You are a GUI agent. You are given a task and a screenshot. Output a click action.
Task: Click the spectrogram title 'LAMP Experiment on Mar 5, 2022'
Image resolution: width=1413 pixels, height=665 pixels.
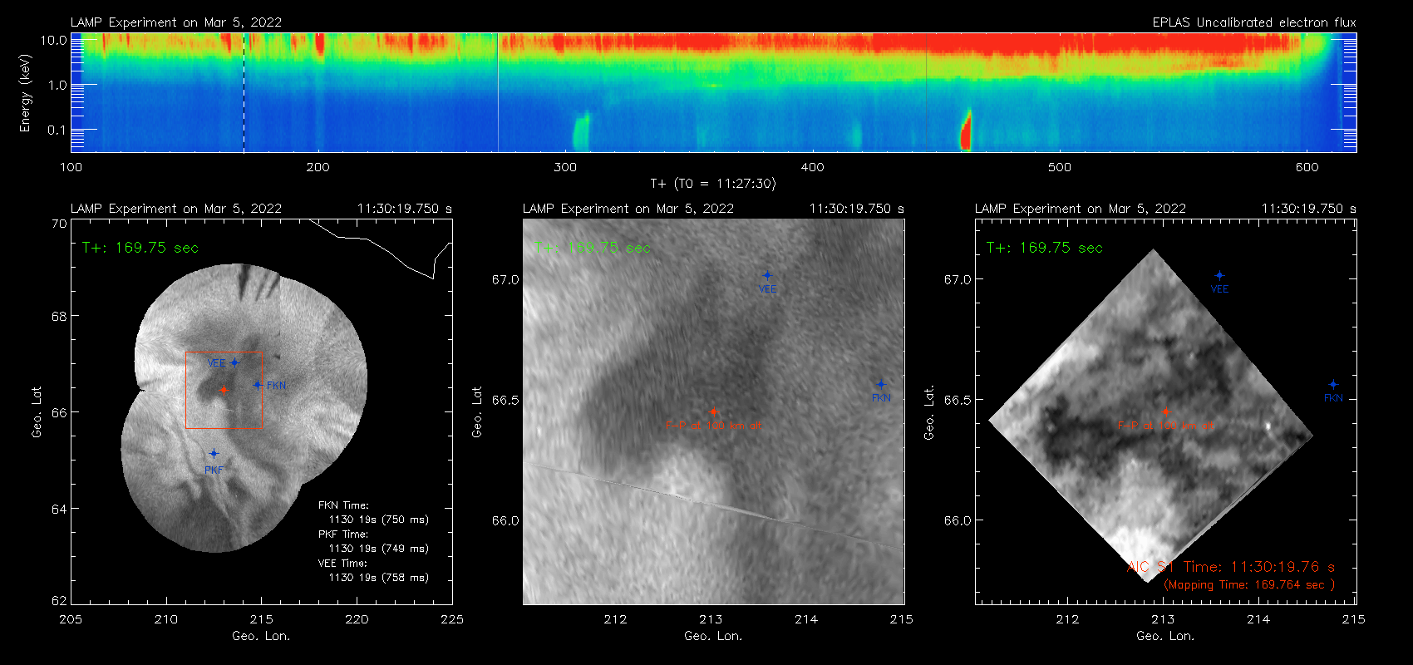(176, 22)
